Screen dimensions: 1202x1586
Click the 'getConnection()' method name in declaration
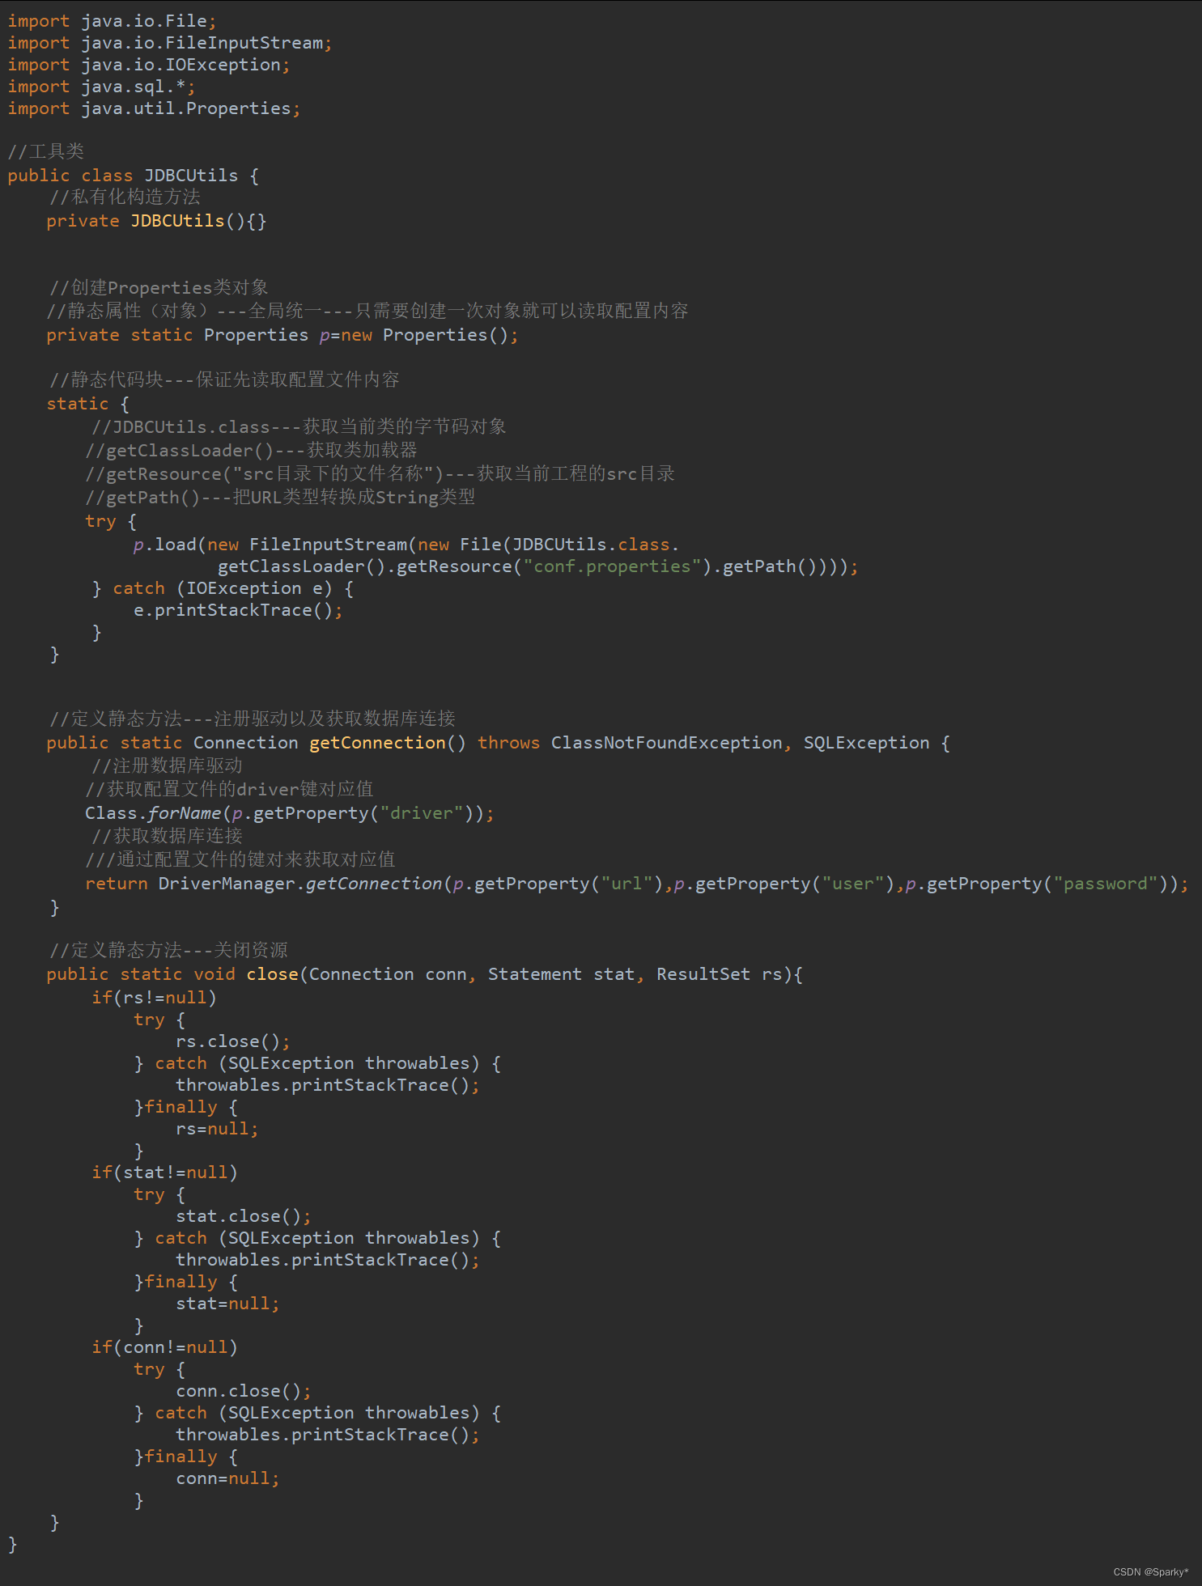pos(388,743)
